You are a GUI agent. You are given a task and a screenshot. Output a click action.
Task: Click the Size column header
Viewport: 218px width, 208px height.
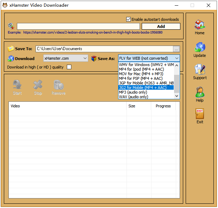point(139,106)
